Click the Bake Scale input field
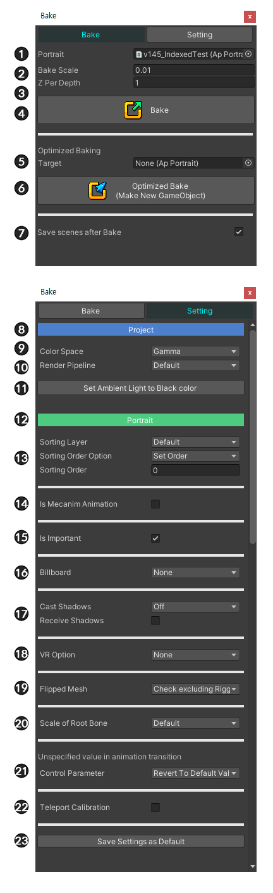Viewport: 273px width, 893px height. pos(194,70)
